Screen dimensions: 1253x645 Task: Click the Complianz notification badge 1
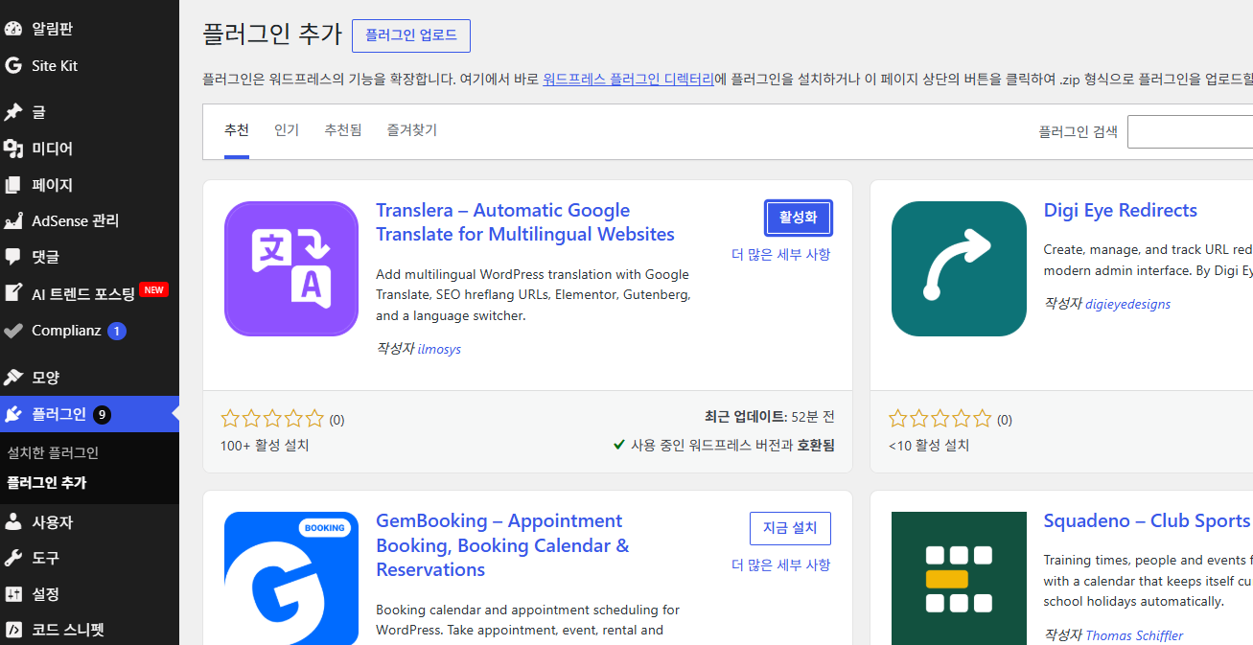click(117, 332)
